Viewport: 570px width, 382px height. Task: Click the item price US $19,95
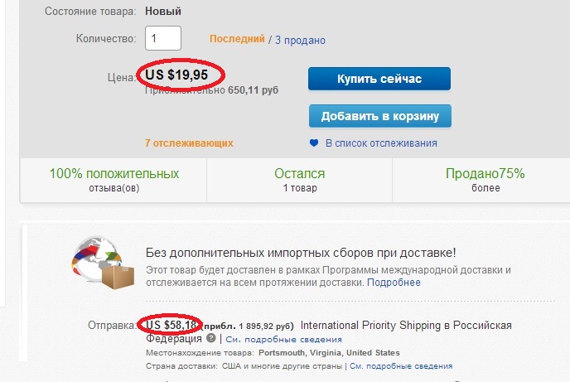tap(182, 76)
